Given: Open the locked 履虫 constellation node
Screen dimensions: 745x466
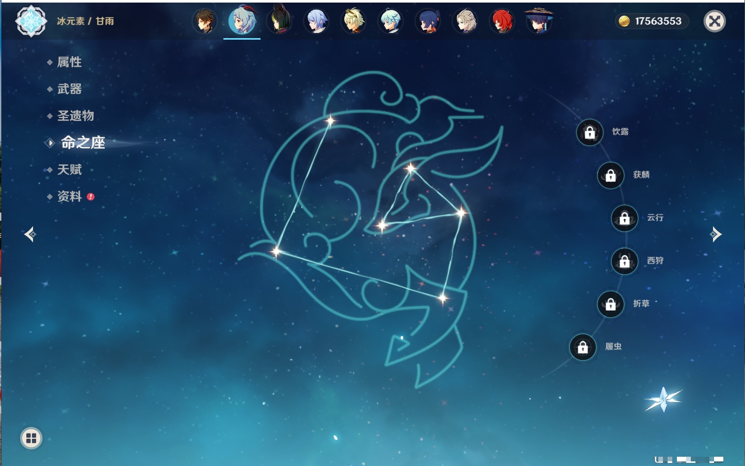Looking at the screenshot, I should 582,348.
